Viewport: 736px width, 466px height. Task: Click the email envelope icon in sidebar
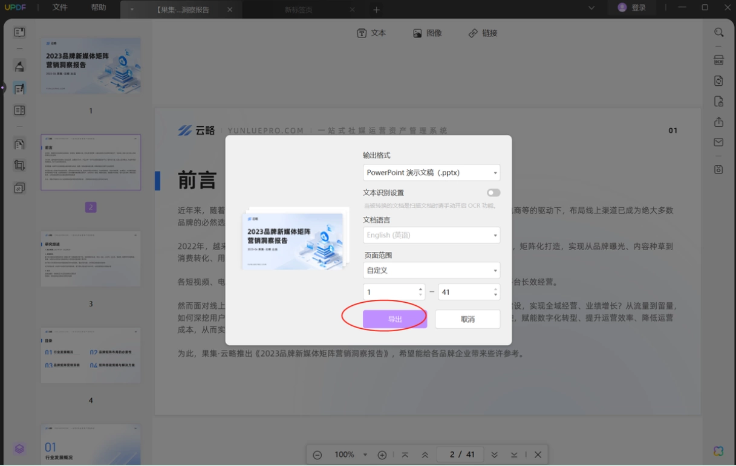[x=718, y=143]
